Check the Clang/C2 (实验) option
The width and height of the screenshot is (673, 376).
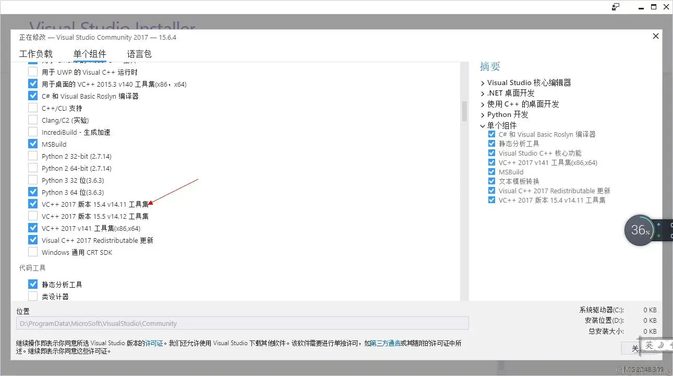33,120
